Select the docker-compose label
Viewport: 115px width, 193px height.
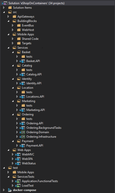point(25,190)
